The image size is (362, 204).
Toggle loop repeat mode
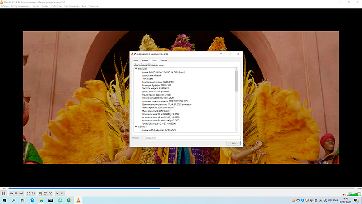(45, 194)
